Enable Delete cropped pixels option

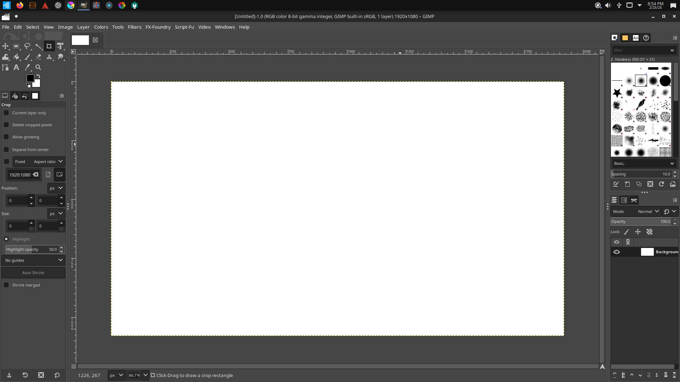pyautogui.click(x=6, y=125)
